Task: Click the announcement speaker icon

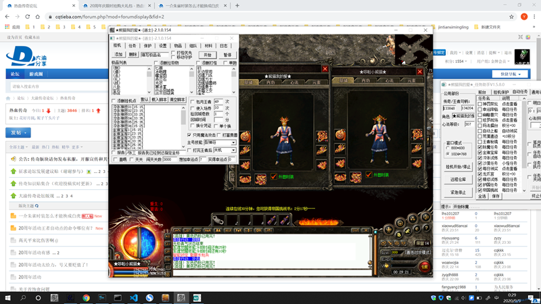Action: tap(13, 159)
